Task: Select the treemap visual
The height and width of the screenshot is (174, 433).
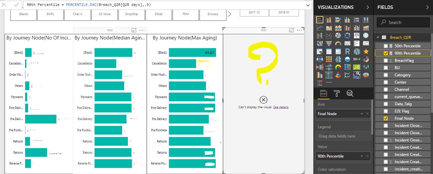Action: pyautogui.click(x=357, y=36)
